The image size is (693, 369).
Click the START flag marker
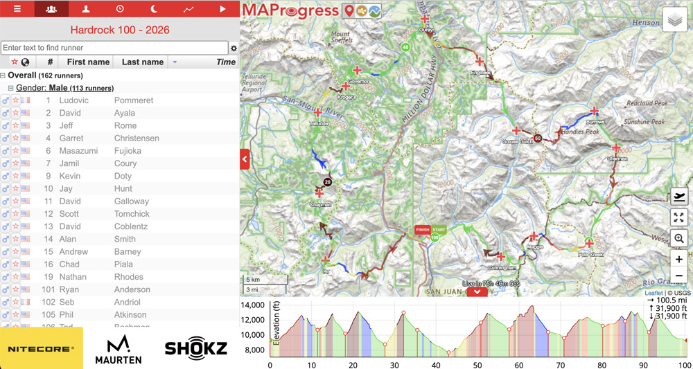click(439, 230)
